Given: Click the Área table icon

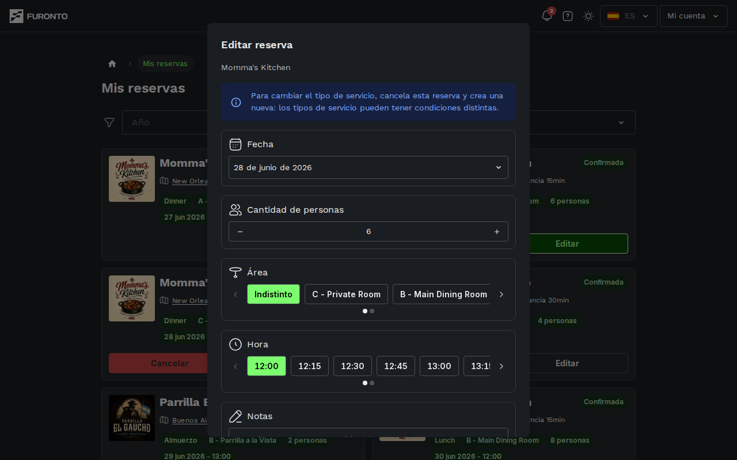Looking at the screenshot, I should click(x=235, y=273).
